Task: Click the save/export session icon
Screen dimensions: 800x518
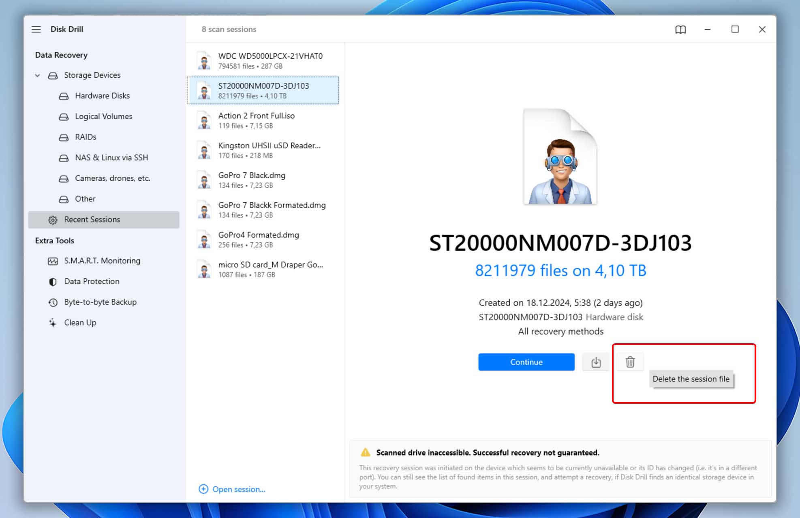Action: (595, 362)
